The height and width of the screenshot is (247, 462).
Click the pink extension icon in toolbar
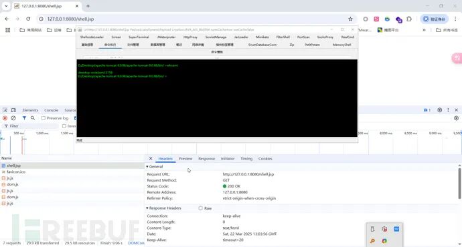376,19
